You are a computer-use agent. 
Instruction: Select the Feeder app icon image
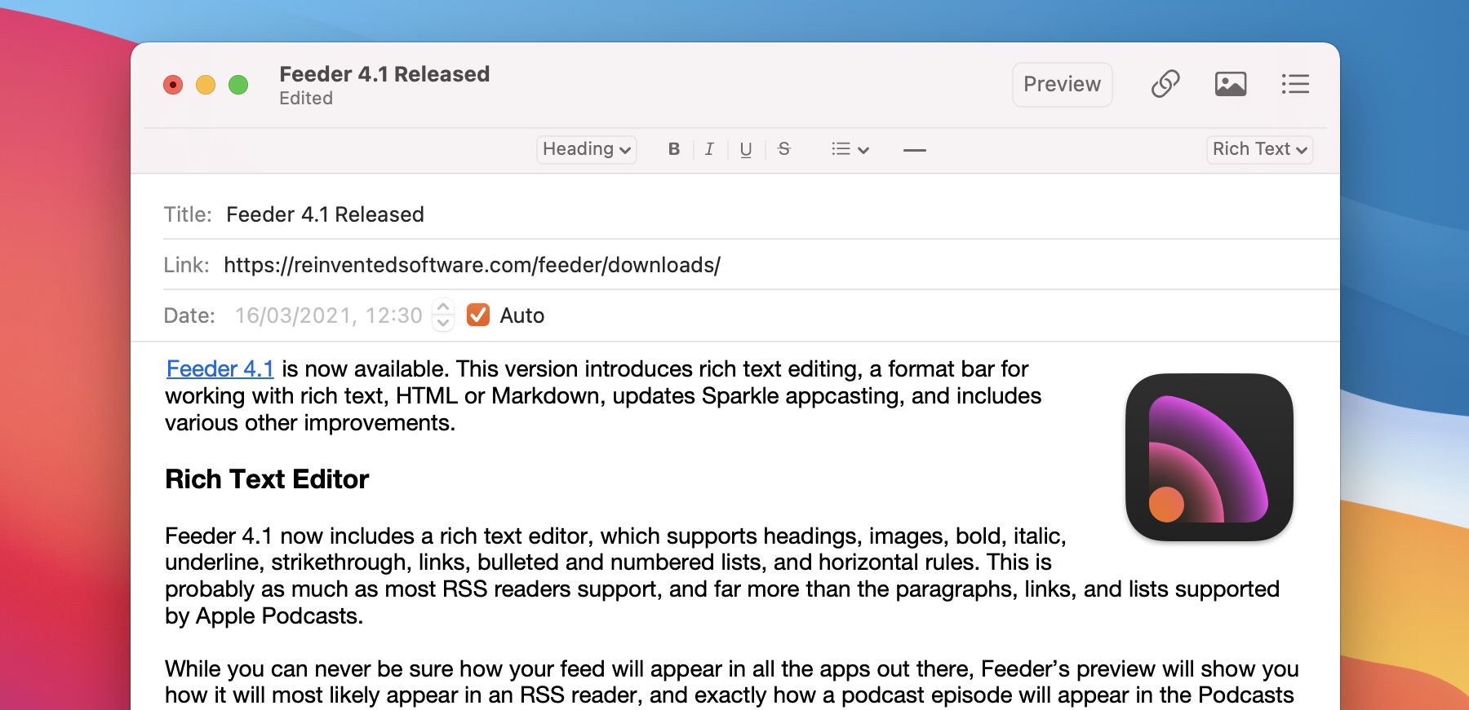click(x=1209, y=457)
